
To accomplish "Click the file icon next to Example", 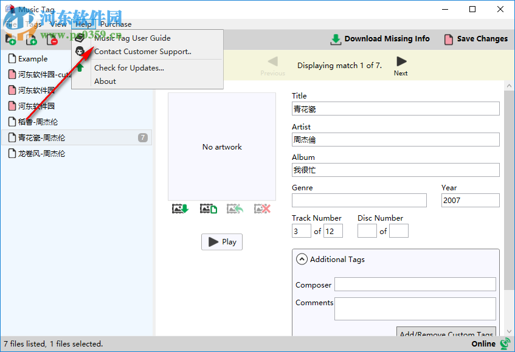I will coord(12,58).
